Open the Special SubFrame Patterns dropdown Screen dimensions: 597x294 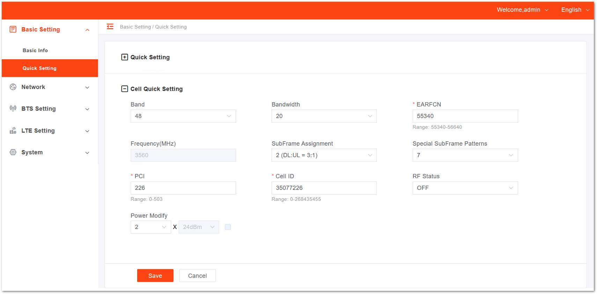coord(465,155)
